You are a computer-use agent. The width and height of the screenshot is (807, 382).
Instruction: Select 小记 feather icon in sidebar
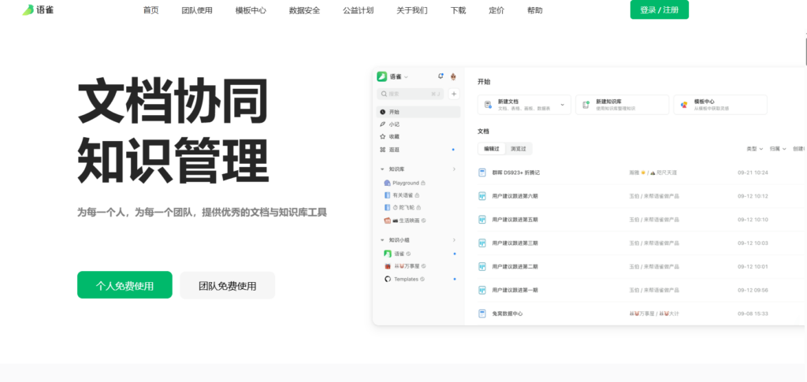click(x=383, y=124)
